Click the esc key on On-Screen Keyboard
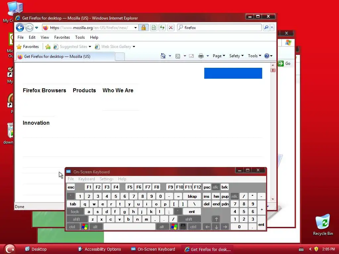This screenshot has width=339, height=254. pos(71,187)
